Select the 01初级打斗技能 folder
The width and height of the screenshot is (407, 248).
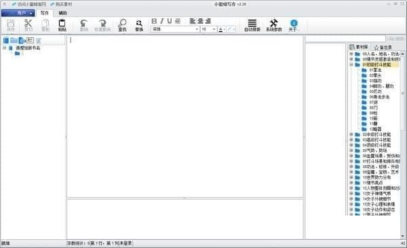click(x=376, y=64)
